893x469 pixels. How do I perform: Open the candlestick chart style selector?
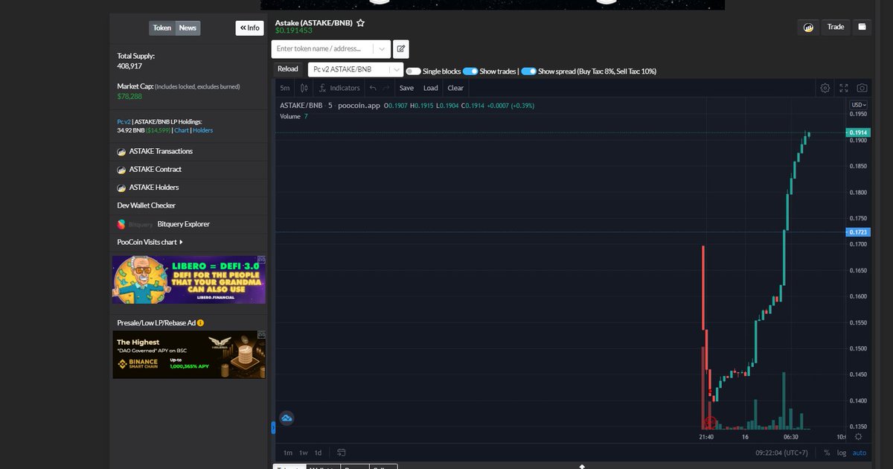click(304, 88)
